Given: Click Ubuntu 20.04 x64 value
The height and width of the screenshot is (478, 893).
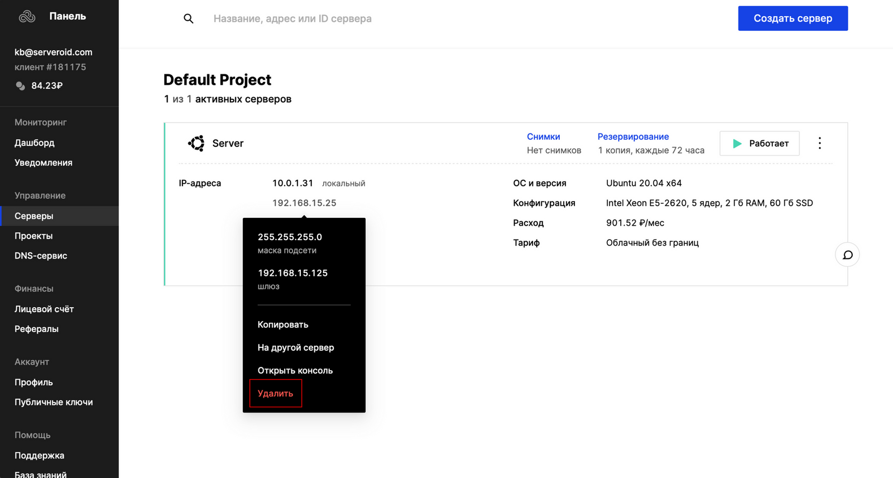Looking at the screenshot, I should tap(644, 183).
